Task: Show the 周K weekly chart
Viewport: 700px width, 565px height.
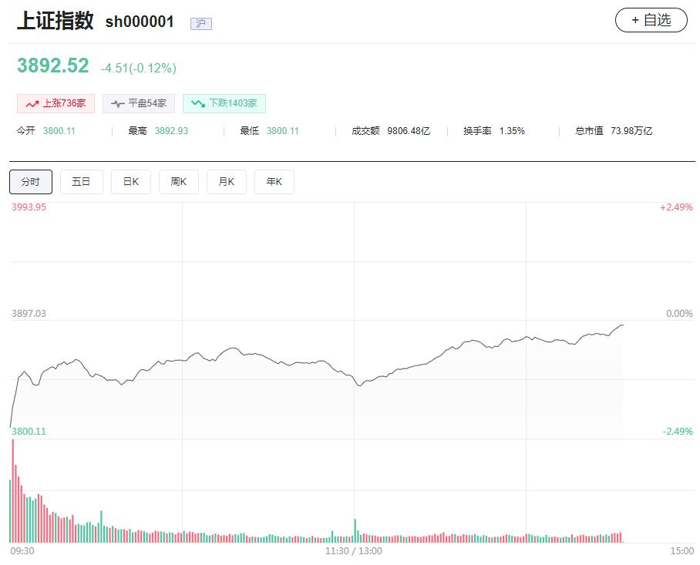Action: pyautogui.click(x=179, y=182)
